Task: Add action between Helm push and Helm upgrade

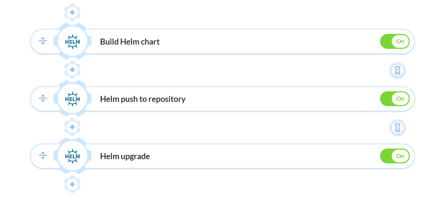Action: [72, 127]
